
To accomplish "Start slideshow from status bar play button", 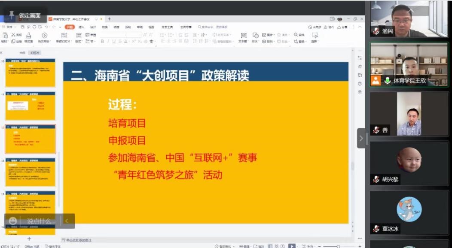I will click(x=292, y=246).
